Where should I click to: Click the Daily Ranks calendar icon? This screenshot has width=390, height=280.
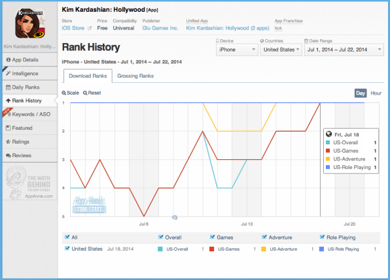pos(9,87)
